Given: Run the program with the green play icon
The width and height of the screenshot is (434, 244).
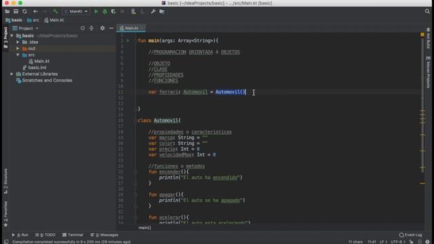Looking at the screenshot, I should point(96,12).
